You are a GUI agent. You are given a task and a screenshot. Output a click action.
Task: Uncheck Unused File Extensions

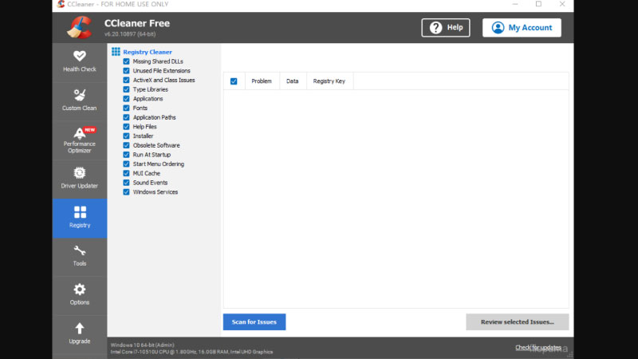click(x=126, y=71)
